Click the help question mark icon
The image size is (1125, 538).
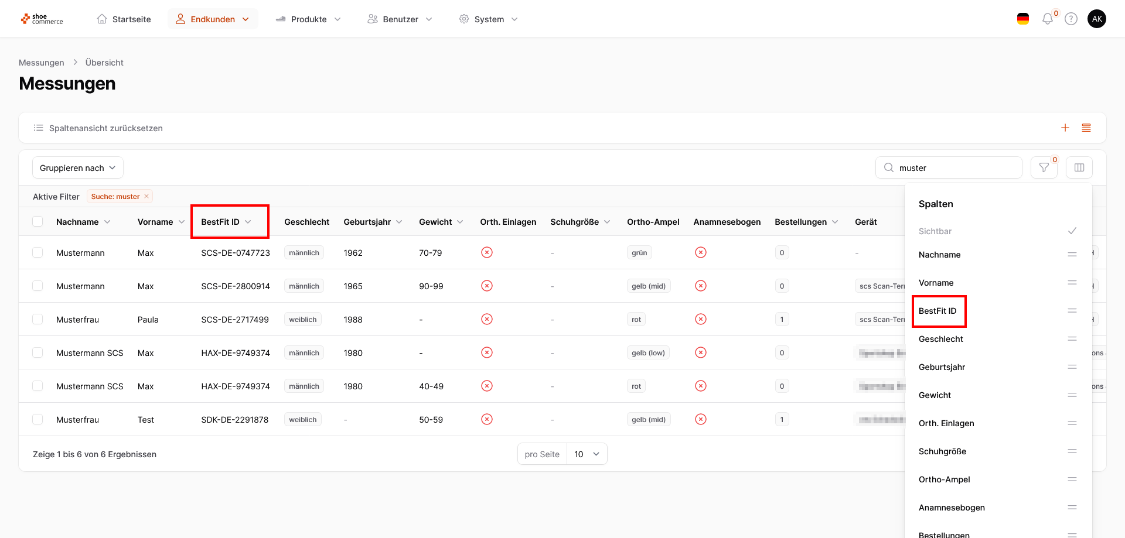click(1071, 19)
